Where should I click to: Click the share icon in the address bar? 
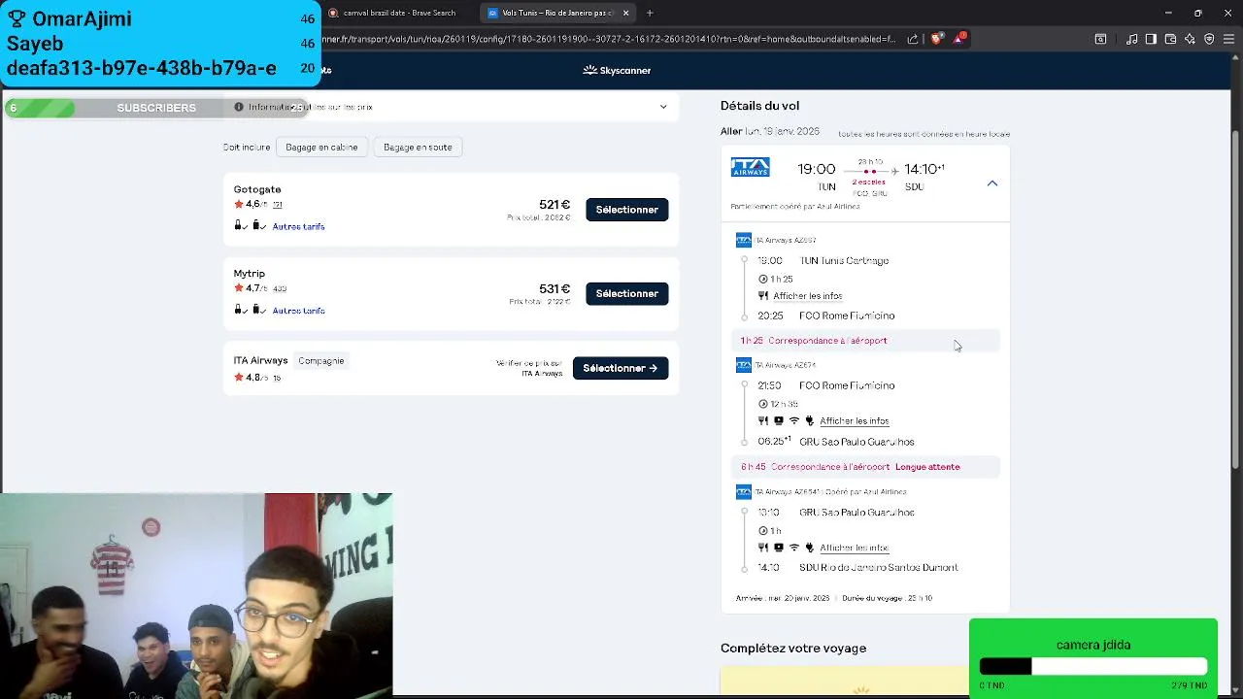pos(913,39)
